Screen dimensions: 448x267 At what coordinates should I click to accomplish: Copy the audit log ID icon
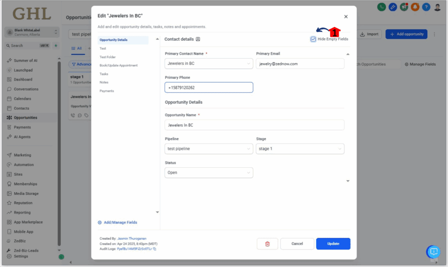pos(154,249)
